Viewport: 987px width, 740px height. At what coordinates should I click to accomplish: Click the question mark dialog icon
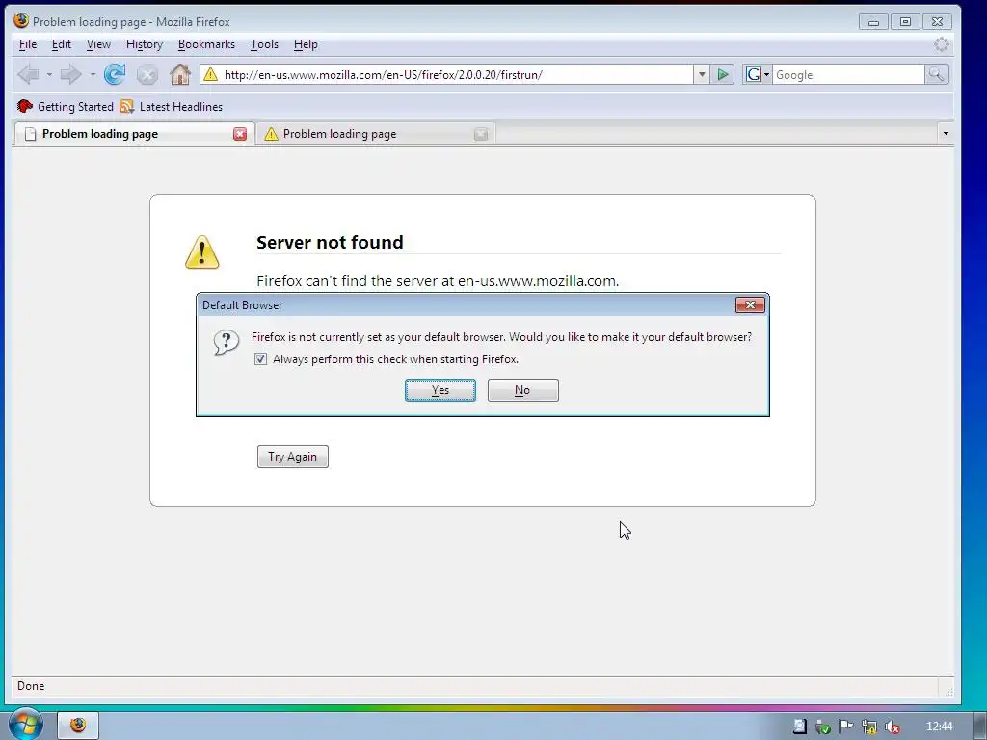(x=226, y=342)
